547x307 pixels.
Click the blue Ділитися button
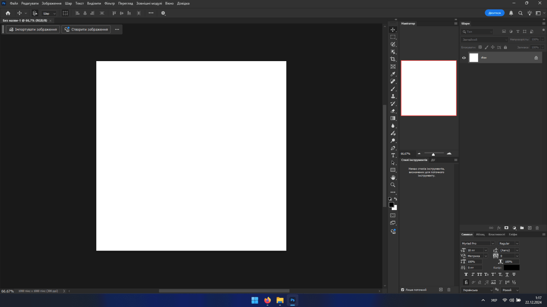494,13
